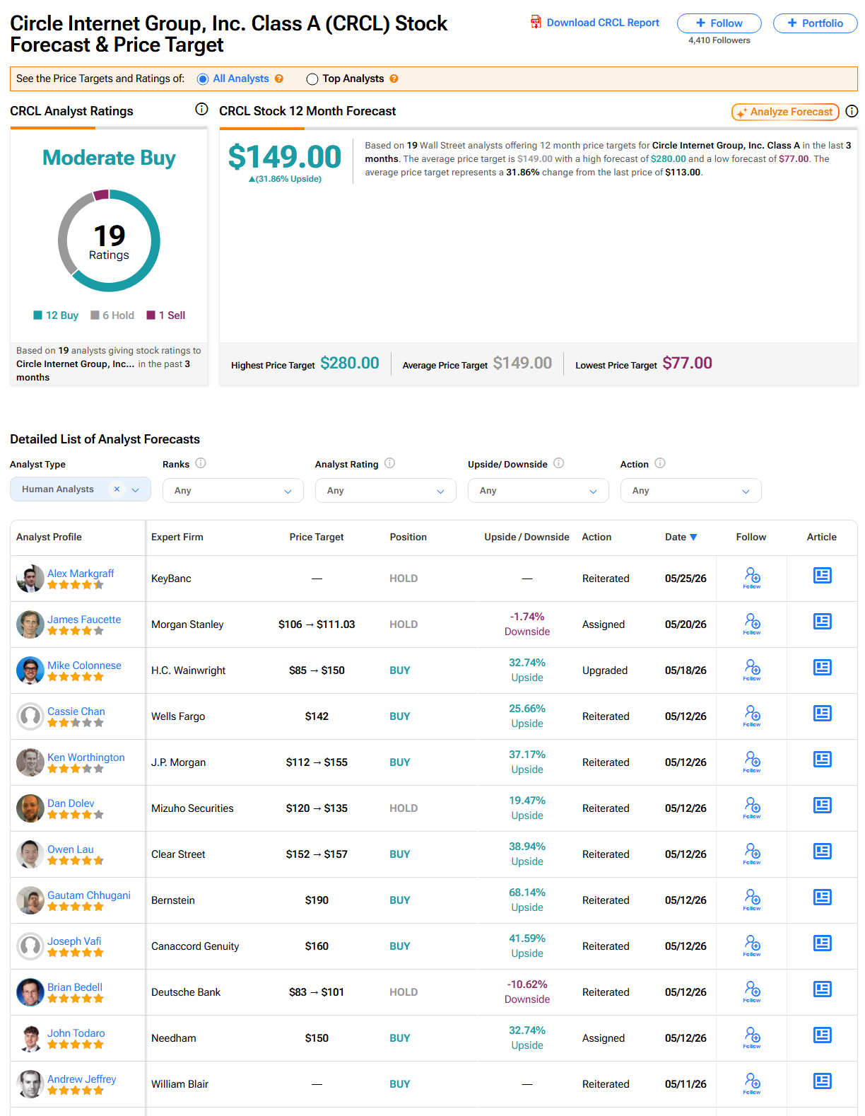The image size is (865, 1116).
Task: Click the $77.00 lowest price target value
Action: tap(688, 363)
